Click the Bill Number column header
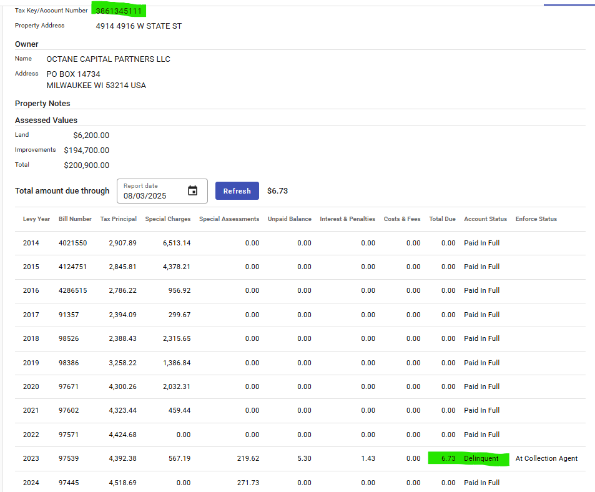The width and height of the screenshot is (595, 492). (x=75, y=219)
